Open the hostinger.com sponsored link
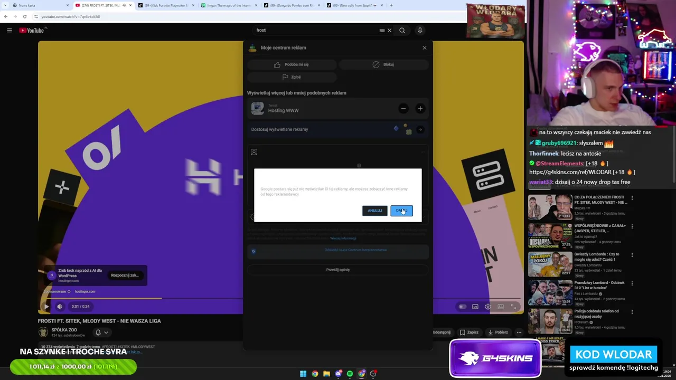The width and height of the screenshot is (676, 380). [x=85, y=291]
